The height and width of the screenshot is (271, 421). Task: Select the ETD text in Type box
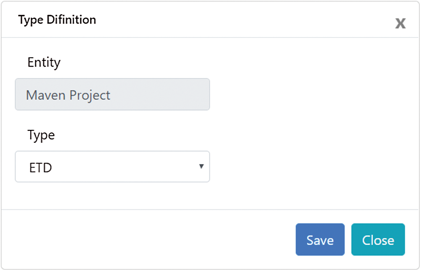41,168
